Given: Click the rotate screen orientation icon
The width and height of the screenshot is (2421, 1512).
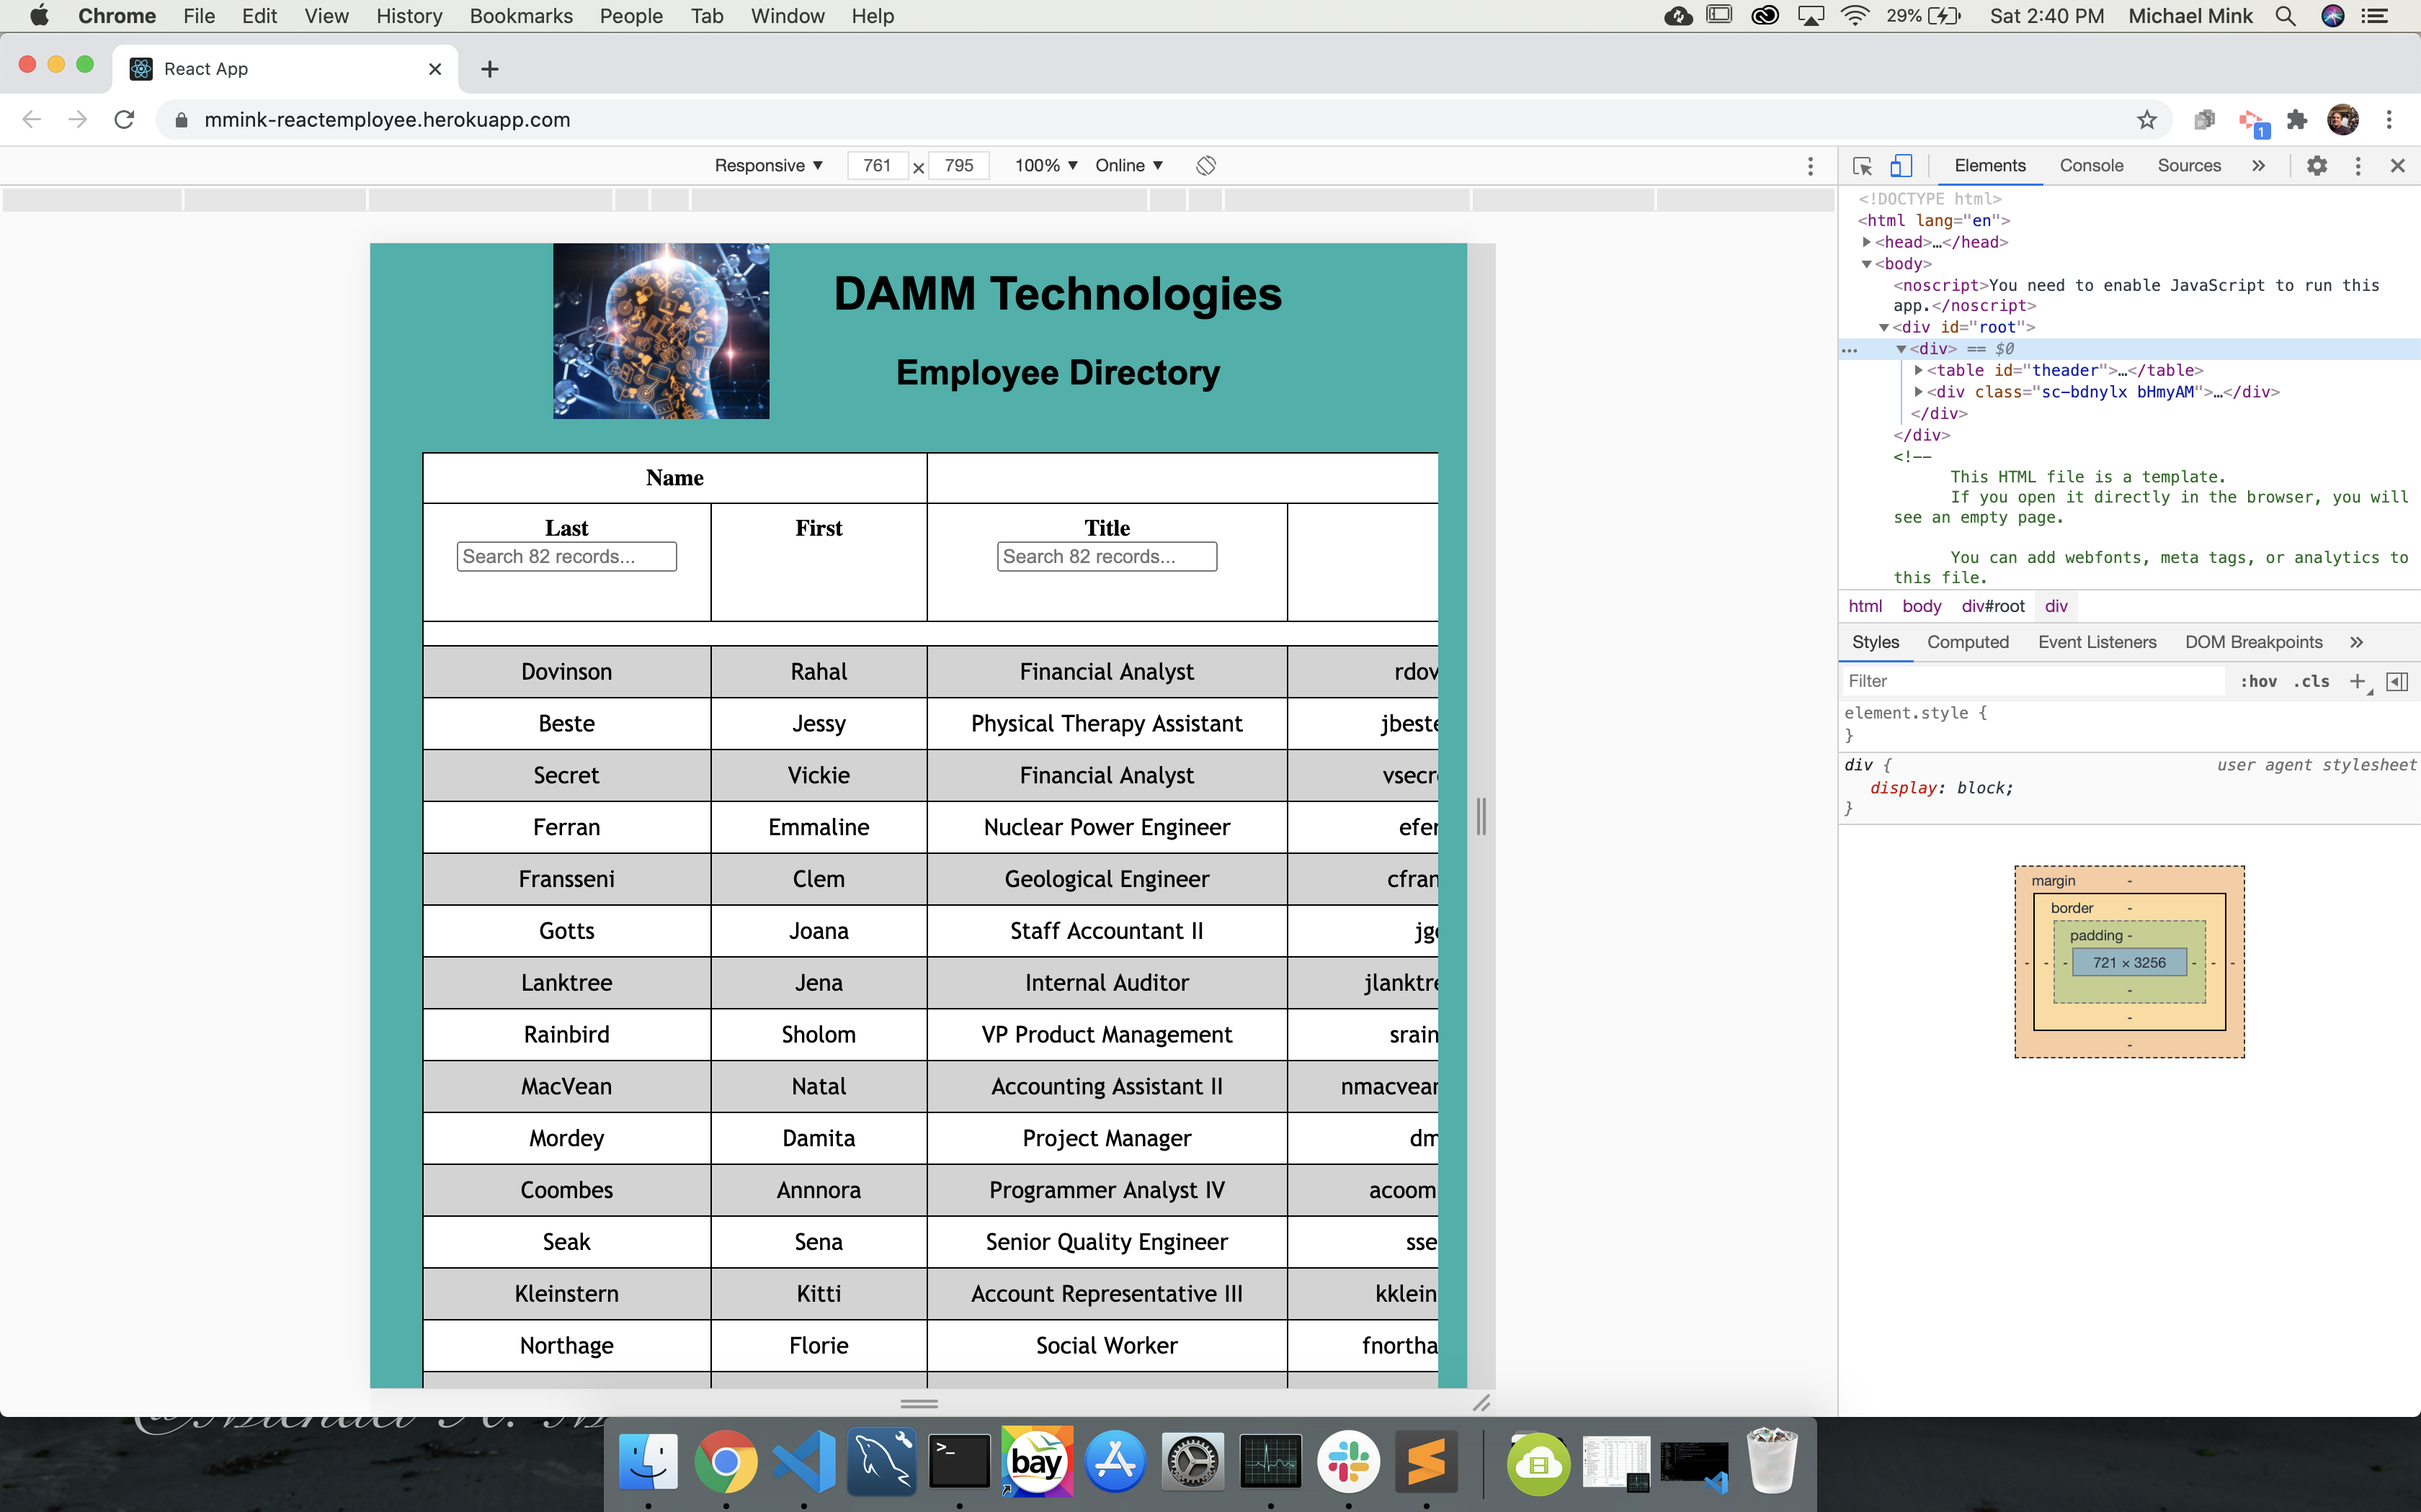Looking at the screenshot, I should 1205,166.
